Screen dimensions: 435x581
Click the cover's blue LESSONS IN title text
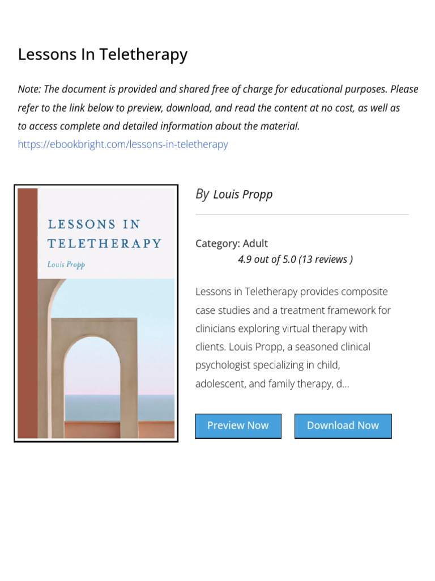94,224
